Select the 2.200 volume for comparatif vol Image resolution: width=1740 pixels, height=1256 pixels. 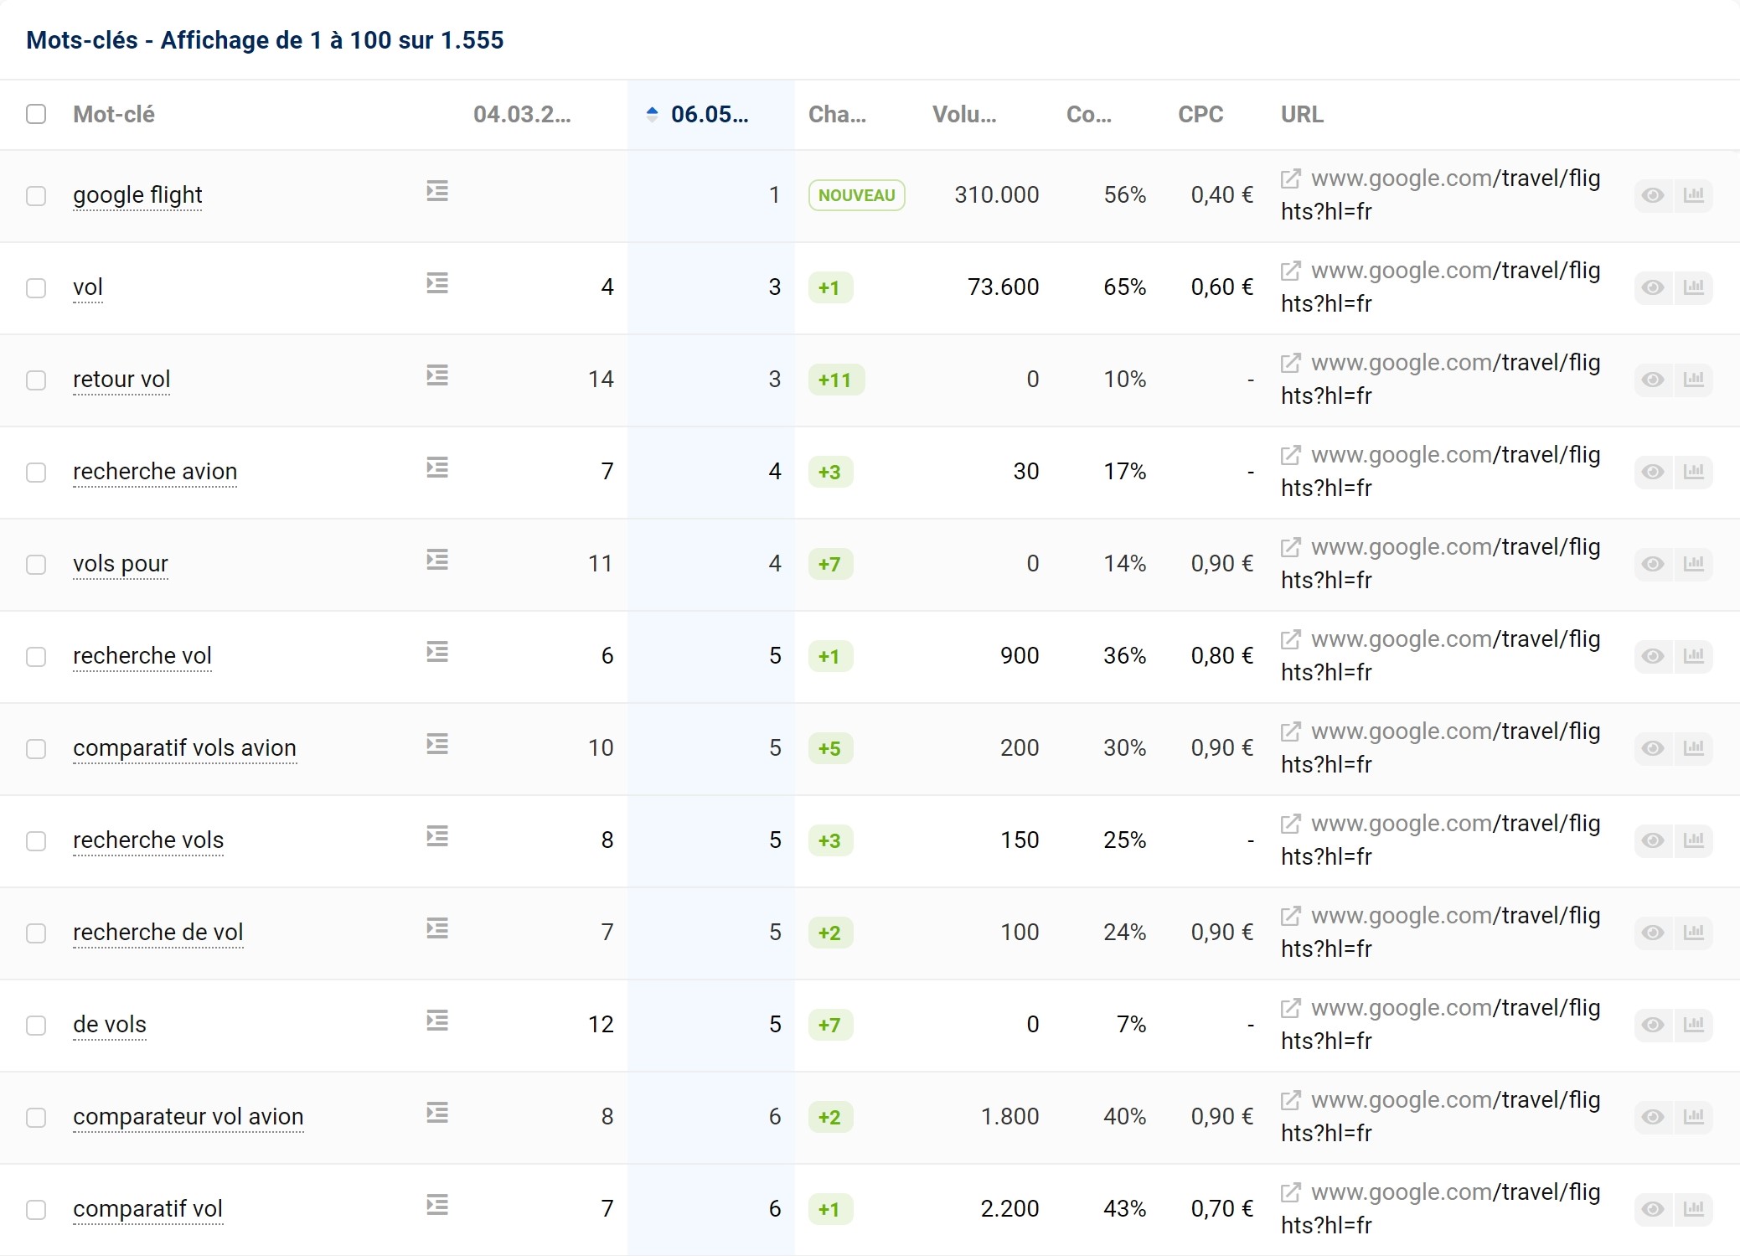[1009, 1209]
